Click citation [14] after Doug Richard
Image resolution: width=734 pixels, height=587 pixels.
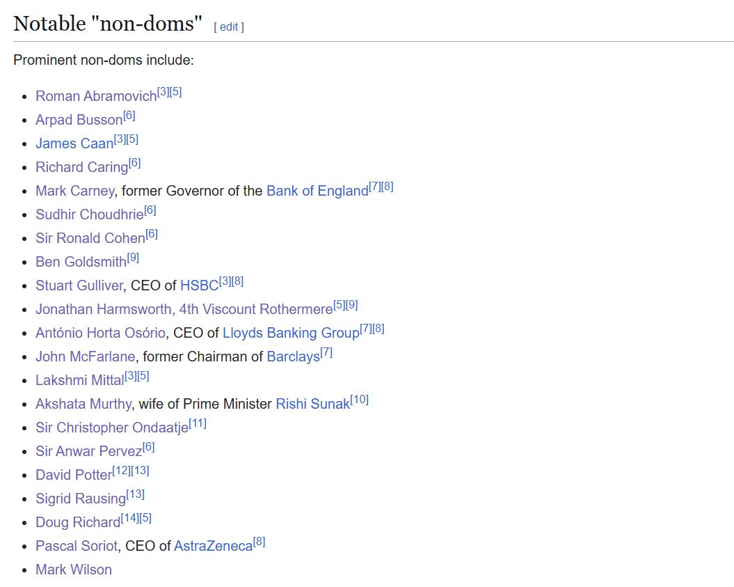pyautogui.click(x=130, y=518)
